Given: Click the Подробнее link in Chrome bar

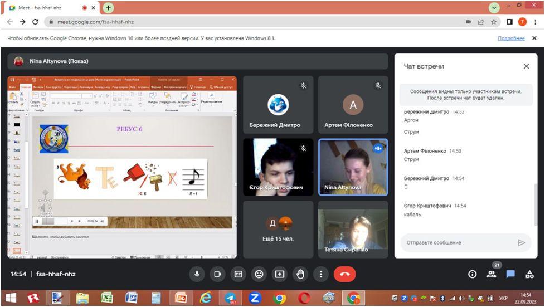Looking at the screenshot, I should [511, 38].
